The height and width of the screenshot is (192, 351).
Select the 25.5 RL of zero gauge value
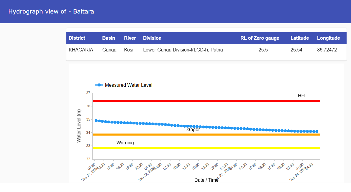tap(263, 50)
